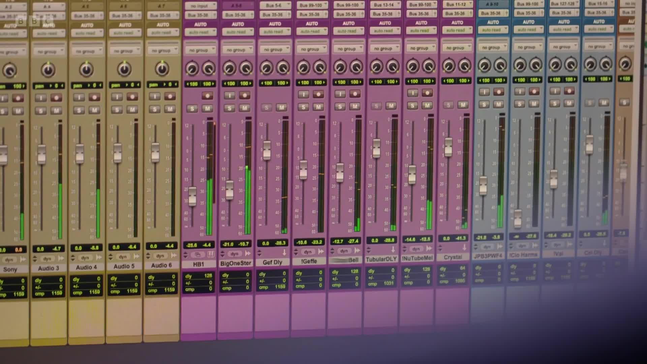The image size is (647, 364).
Task: Enable input monitoring on BigOneSter track
Action: point(230,95)
